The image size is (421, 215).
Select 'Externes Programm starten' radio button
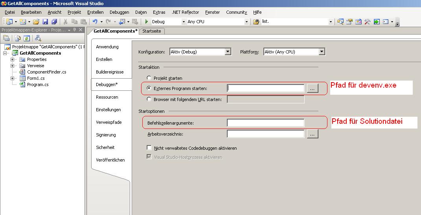pyautogui.click(x=149, y=88)
